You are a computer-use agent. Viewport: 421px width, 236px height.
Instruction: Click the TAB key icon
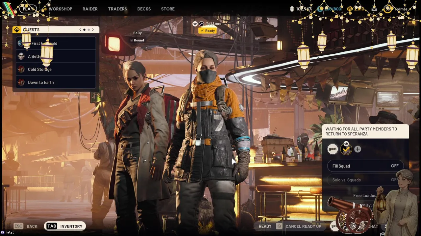(x=52, y=226)
